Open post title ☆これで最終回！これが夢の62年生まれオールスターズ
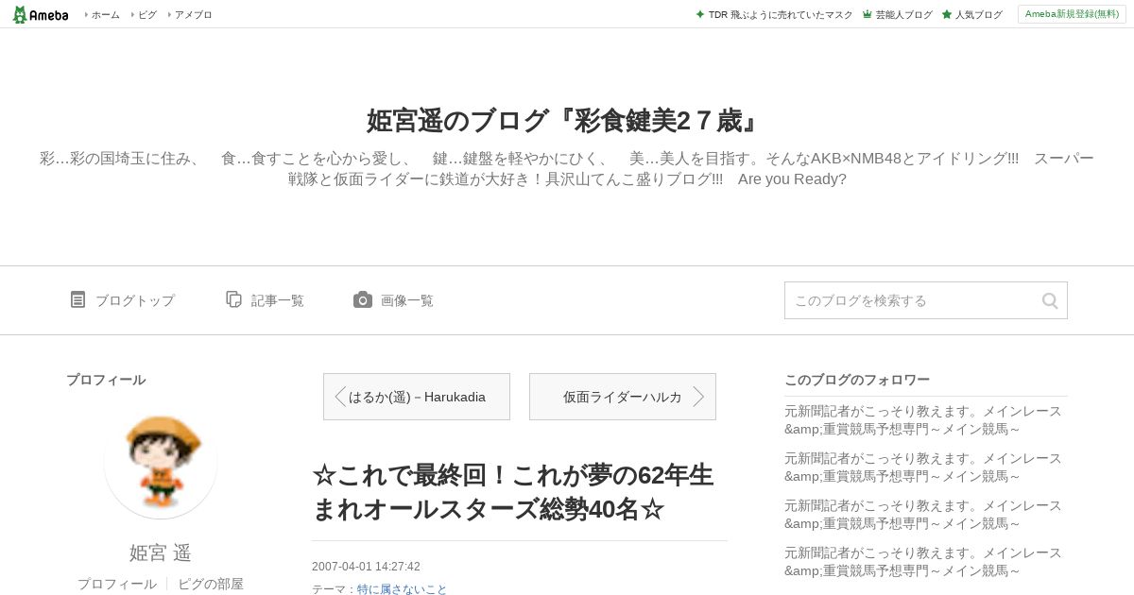Screen dimensions: 1134x595 click(x=513, y=492)
